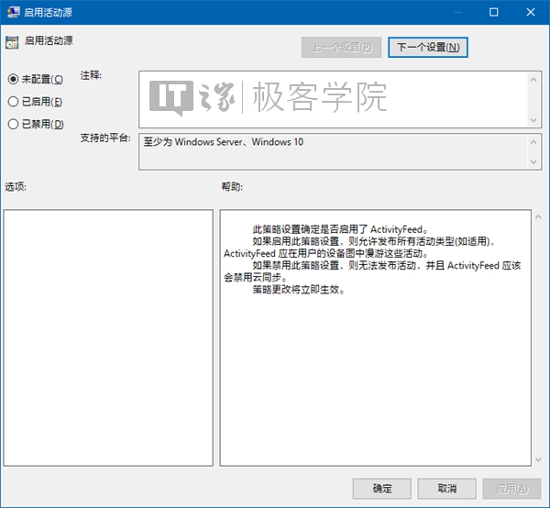The width and height of the screenshot is (550, 508).
Task: Click the help line '此策略设置确定是否启用了 ActivityFeed。'
Action: [340, 229]
